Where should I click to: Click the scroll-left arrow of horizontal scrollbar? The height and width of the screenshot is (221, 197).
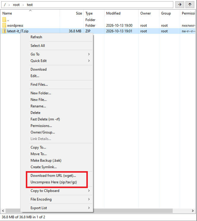point(3,211)
